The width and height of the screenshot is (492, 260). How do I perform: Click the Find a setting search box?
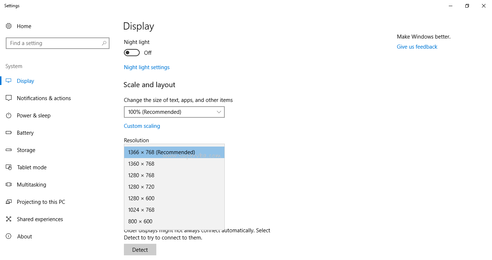(54, 43)
